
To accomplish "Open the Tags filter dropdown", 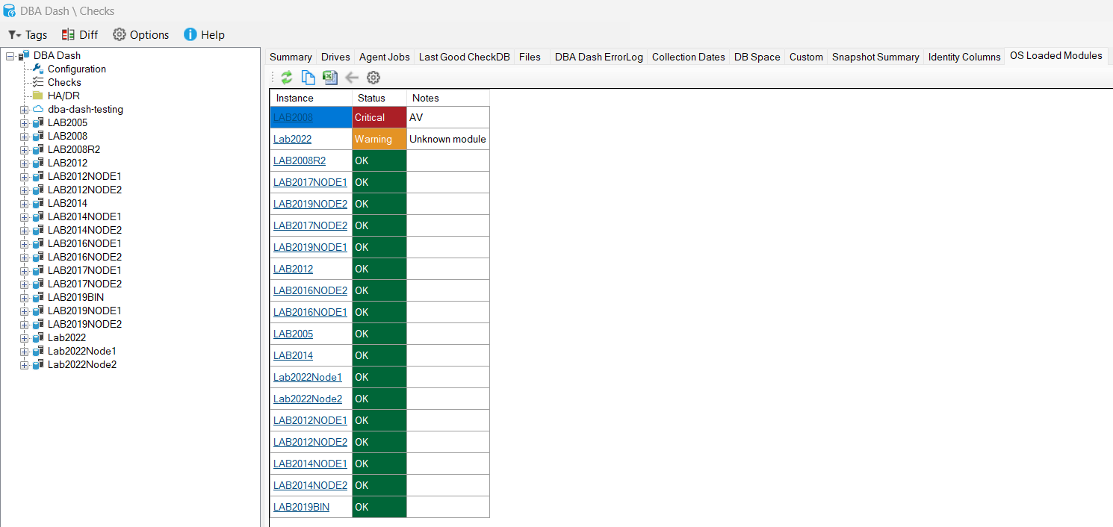I will point(28,34).
